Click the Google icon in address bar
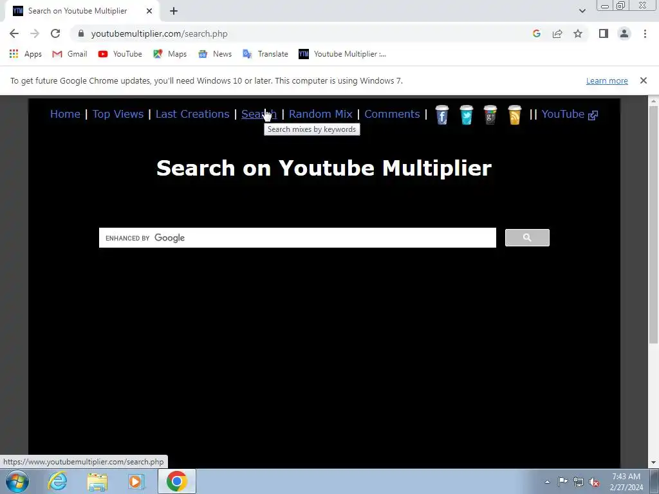This screenshot has width=659, height=494. coord(537,33)
